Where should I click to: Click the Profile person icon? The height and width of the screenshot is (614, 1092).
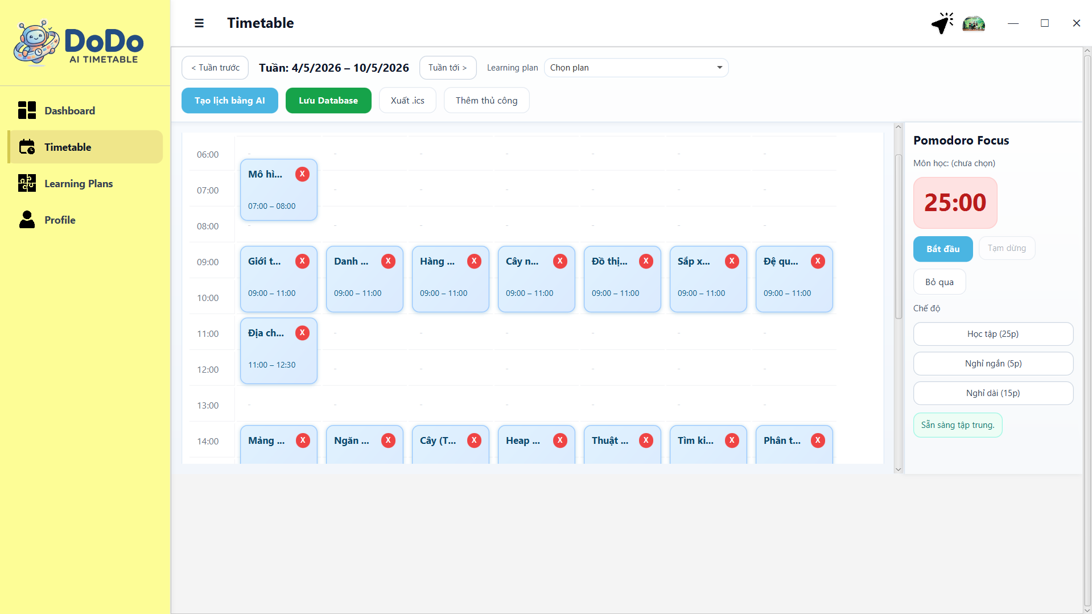click(27, 220)
